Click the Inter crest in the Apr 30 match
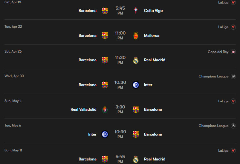 click(136, 85)
